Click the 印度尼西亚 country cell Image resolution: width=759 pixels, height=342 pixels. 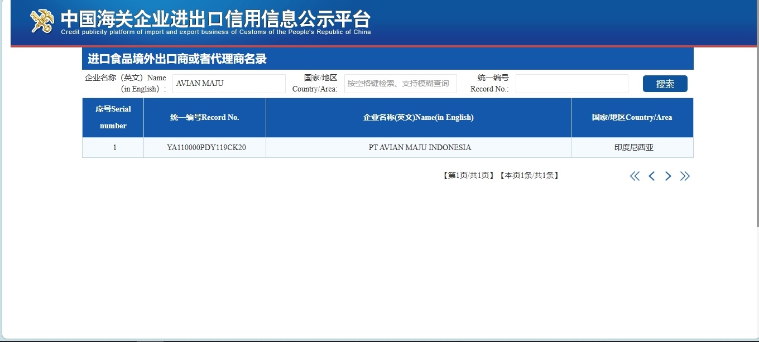coord(632,148)
